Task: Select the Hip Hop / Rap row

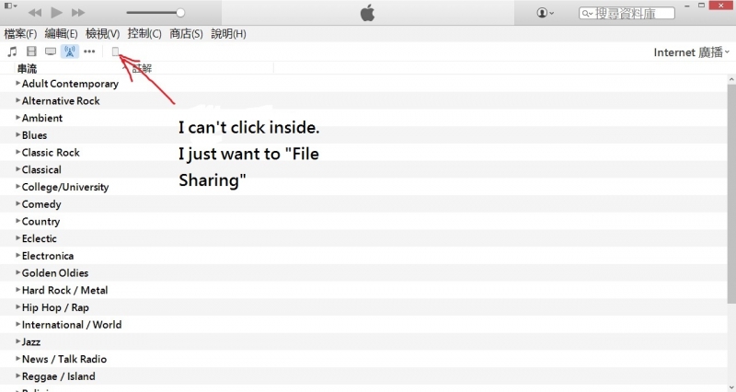Action: [x=363, y=307]
